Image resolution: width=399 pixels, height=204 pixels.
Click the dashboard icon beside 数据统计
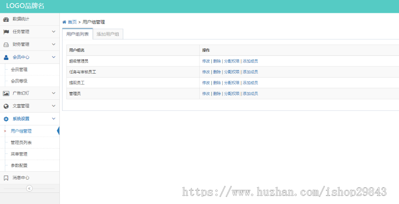pyautogui.click(x=6, y=20)
